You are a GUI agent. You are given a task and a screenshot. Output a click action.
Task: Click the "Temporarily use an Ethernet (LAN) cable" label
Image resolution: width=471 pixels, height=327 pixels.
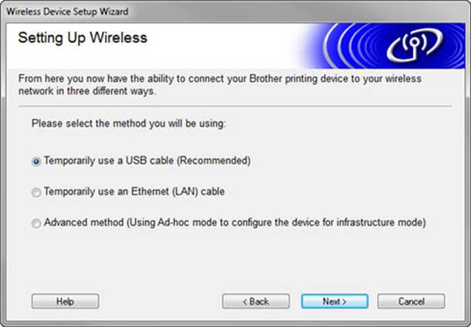coord(134,192)
